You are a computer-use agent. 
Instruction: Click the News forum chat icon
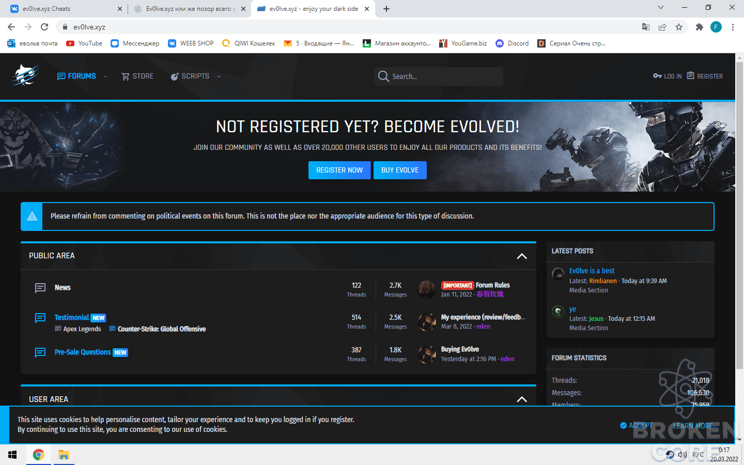tap(40, 288)
